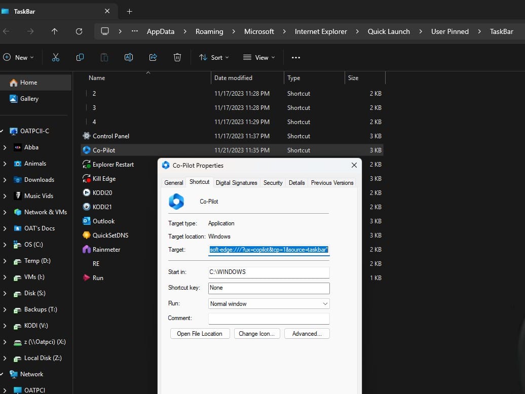Switch to the Digital Signatures tab
Image resolution: width=525 pixels, height=394 pixels.
tap(236, 183)
